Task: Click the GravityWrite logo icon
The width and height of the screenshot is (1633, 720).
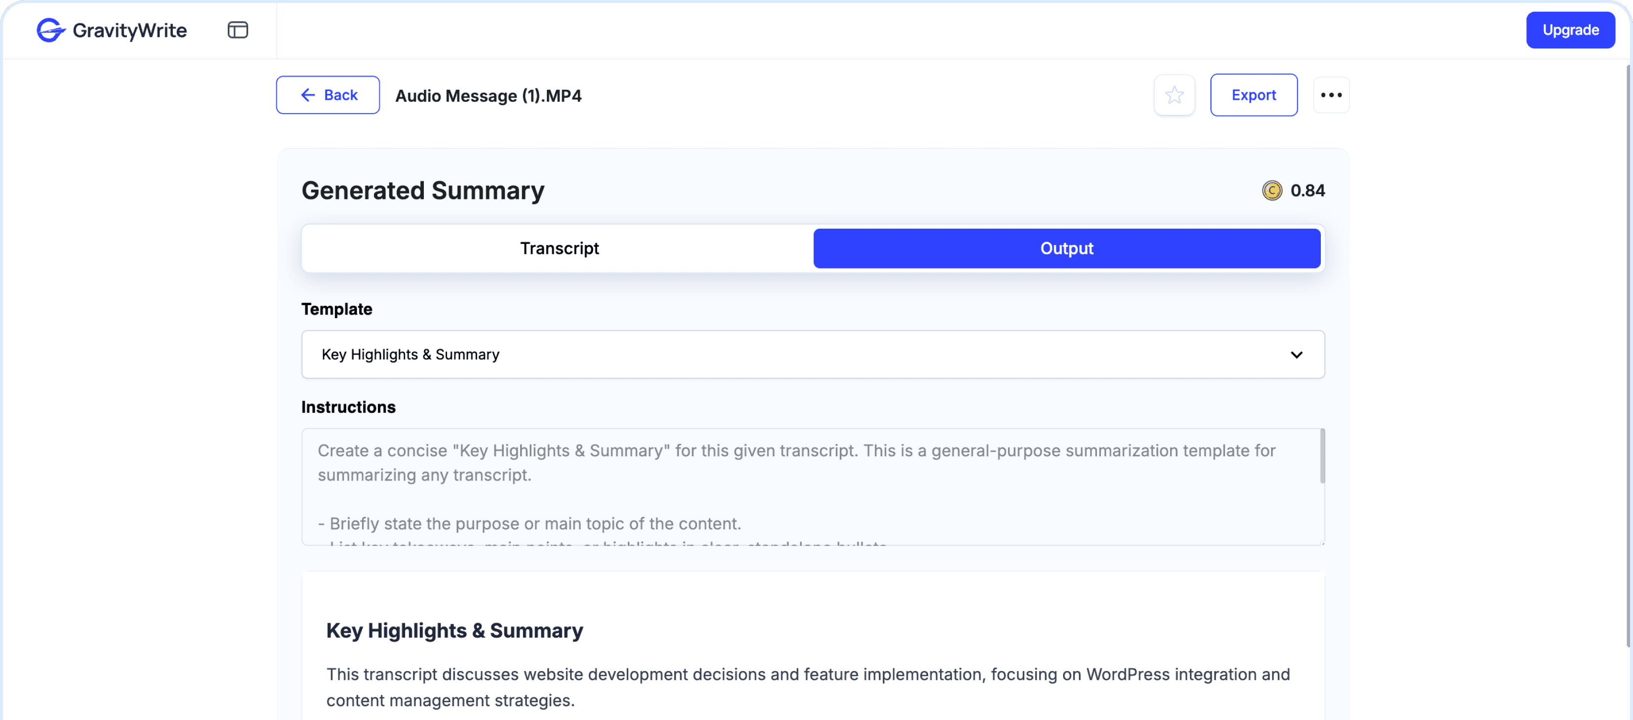Action: coord(51,30)
